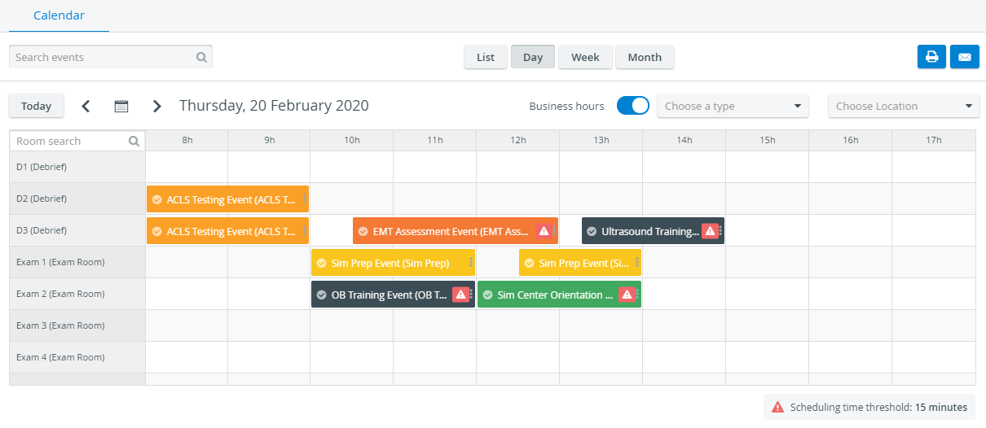Image resolution: width=986 pixels, height=428 pixels.
Task: Open the Choose a type dropdown
Action: [733, 106]
